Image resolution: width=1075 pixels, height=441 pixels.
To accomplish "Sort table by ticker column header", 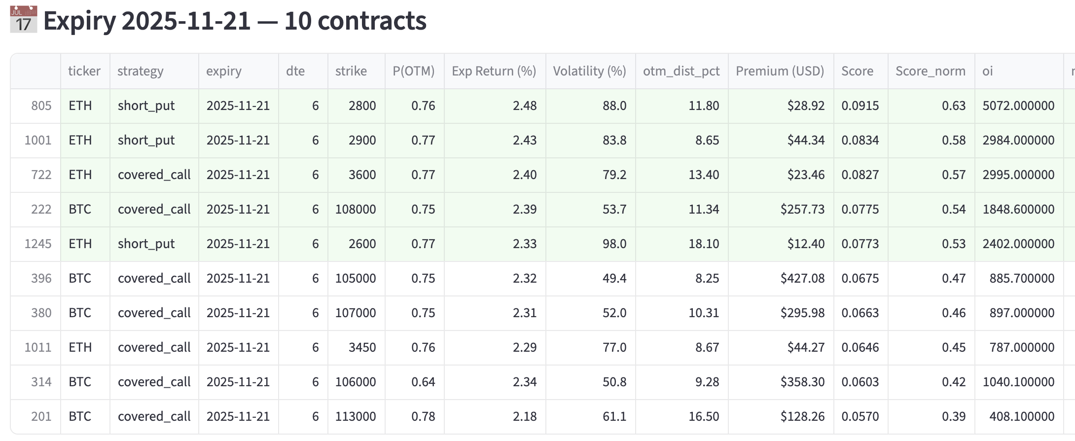I will (84, 71).
